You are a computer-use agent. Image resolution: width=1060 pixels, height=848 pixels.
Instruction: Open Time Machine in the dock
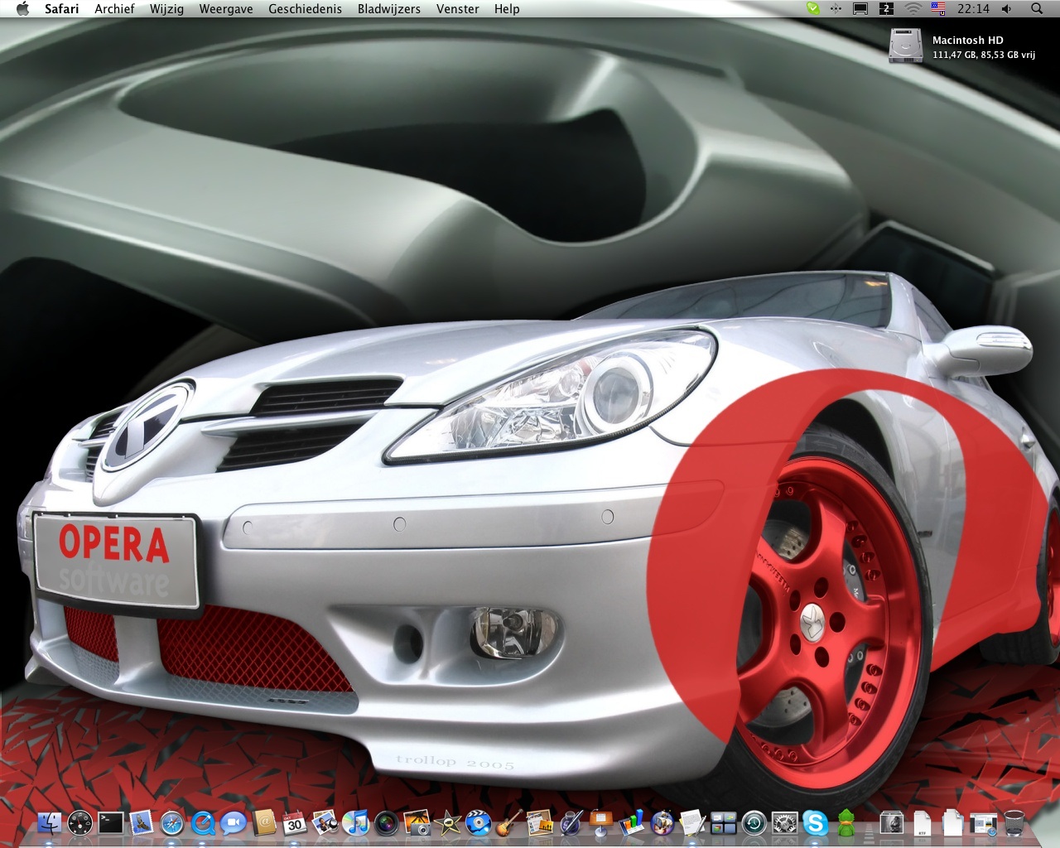754,822
